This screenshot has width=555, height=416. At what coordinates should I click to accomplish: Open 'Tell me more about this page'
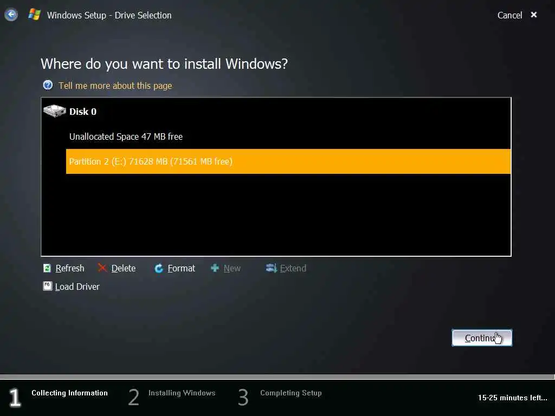pyautogui.click(x=115, y=86)
